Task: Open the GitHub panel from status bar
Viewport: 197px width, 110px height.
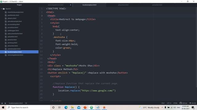Action: pos(183,103)
